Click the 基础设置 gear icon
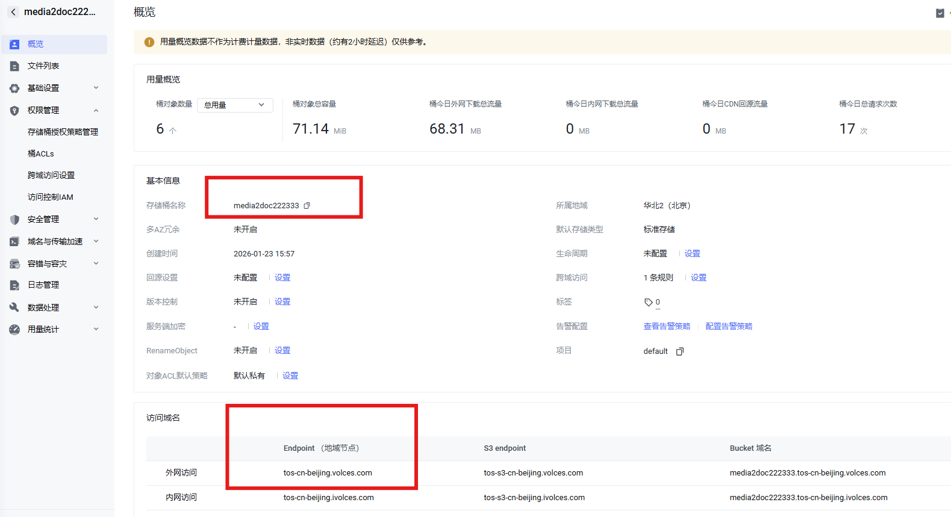The image size is (951, 517). point(14,88)
